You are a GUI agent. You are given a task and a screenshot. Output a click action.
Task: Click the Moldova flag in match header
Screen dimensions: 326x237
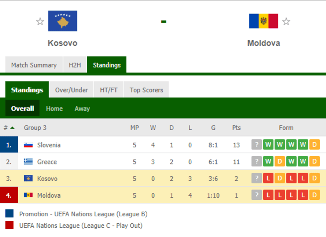coord(263,21)
